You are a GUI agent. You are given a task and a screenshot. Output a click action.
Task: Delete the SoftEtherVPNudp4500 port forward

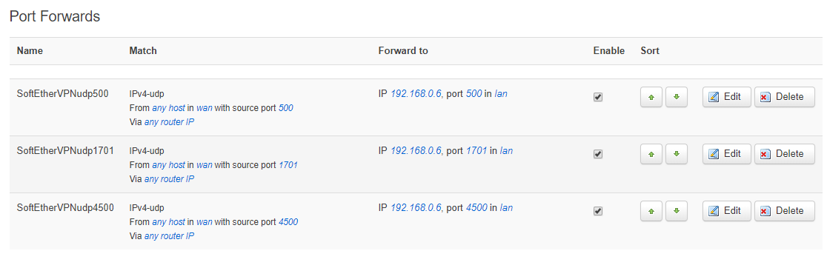[x=785, y=210]
